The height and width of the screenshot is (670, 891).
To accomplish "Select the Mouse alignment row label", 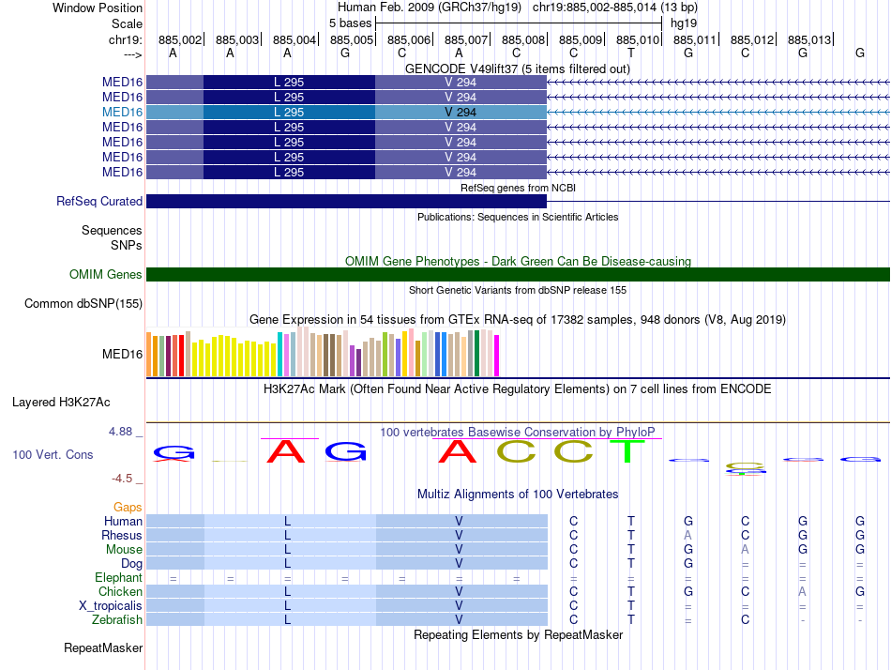I will [124, 550].
